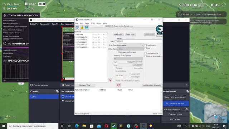Click the info icon on new-city notification

tap(180, 14)
